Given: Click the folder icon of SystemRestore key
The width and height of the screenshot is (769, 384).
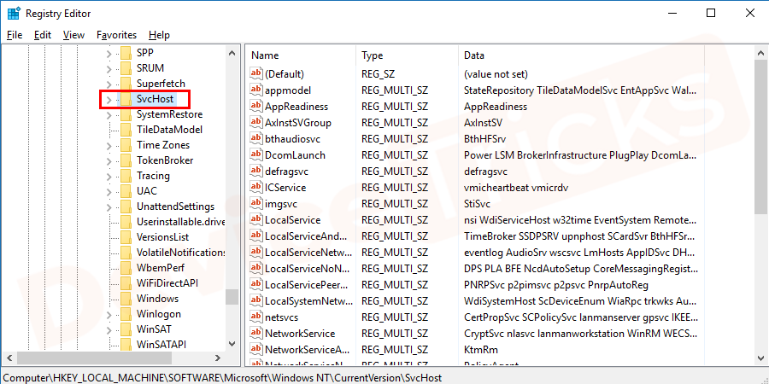Looking at the screenshot, I should pos(126,114).
